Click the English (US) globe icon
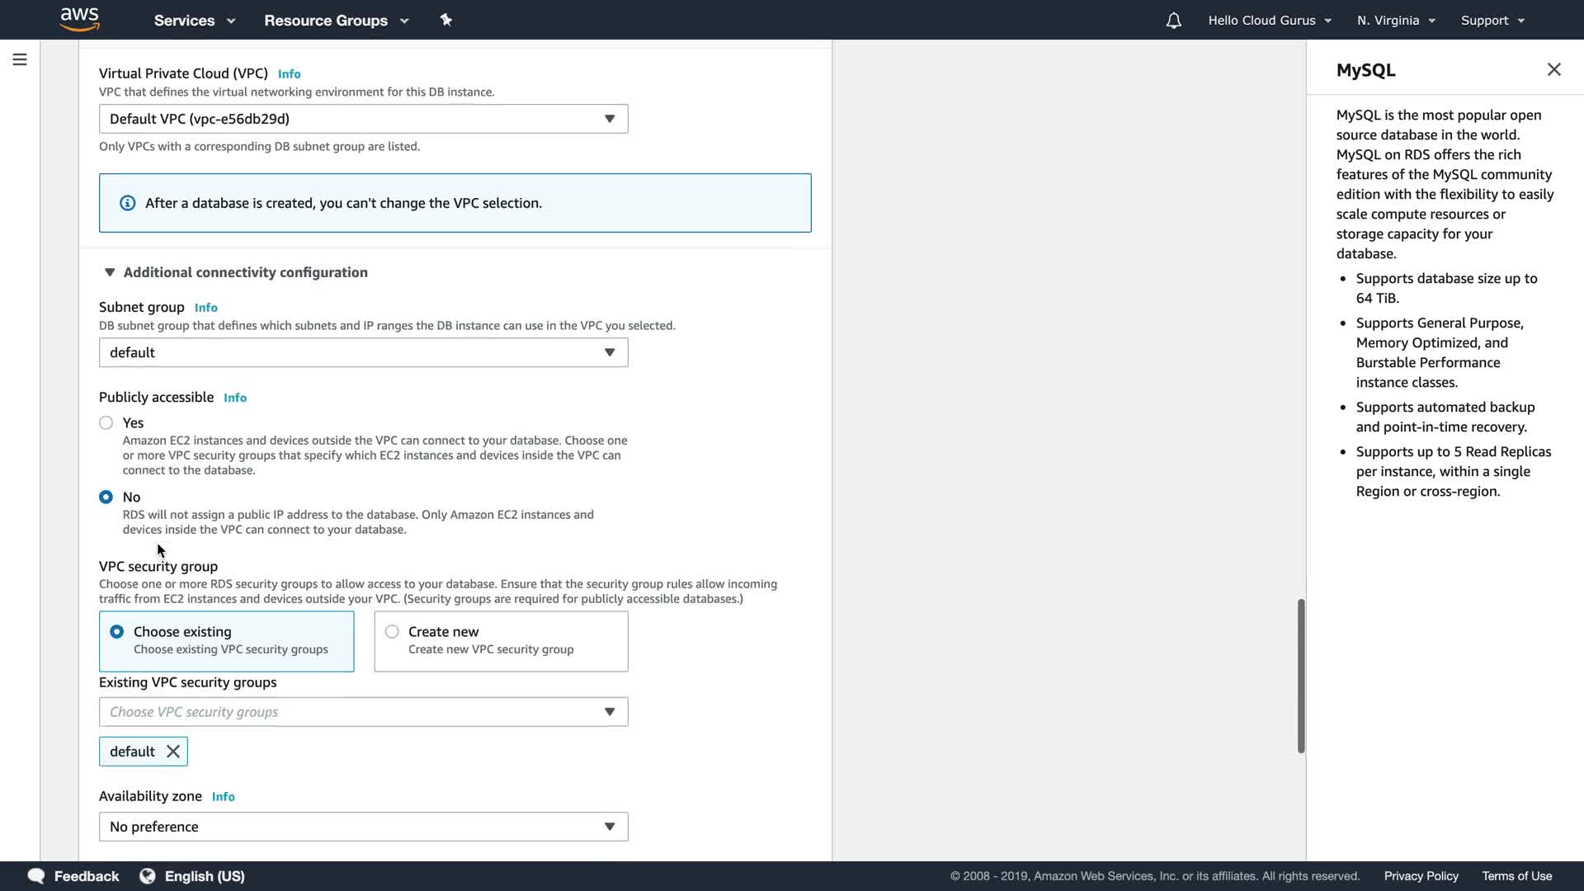The image size is (1584, 891). click(148, 876)
